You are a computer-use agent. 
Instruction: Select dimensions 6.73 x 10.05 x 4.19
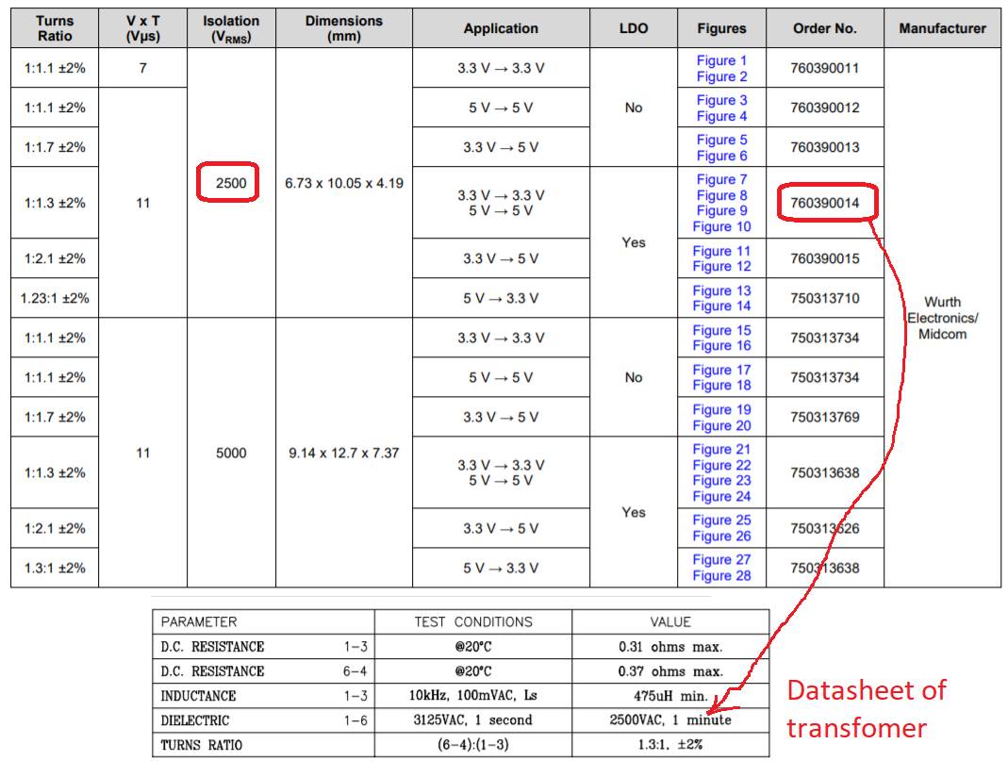[x=344, y=183]
